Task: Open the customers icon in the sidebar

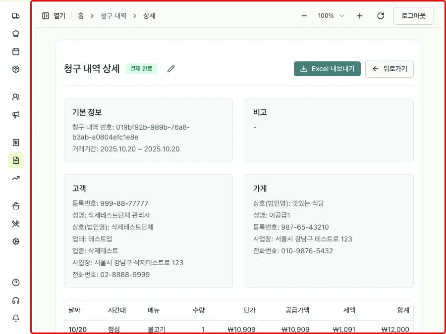Action: coord(15,97)
